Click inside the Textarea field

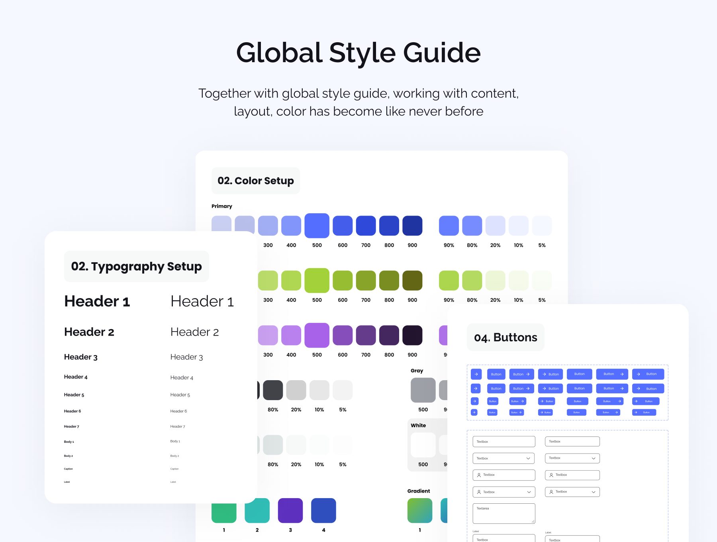pos(503,514)
